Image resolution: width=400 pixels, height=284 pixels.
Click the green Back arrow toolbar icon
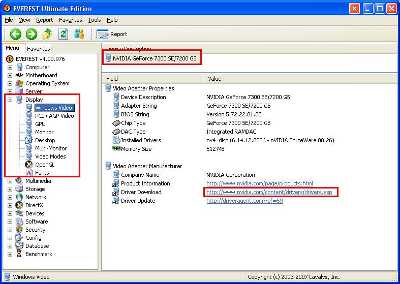click(15, 34)
